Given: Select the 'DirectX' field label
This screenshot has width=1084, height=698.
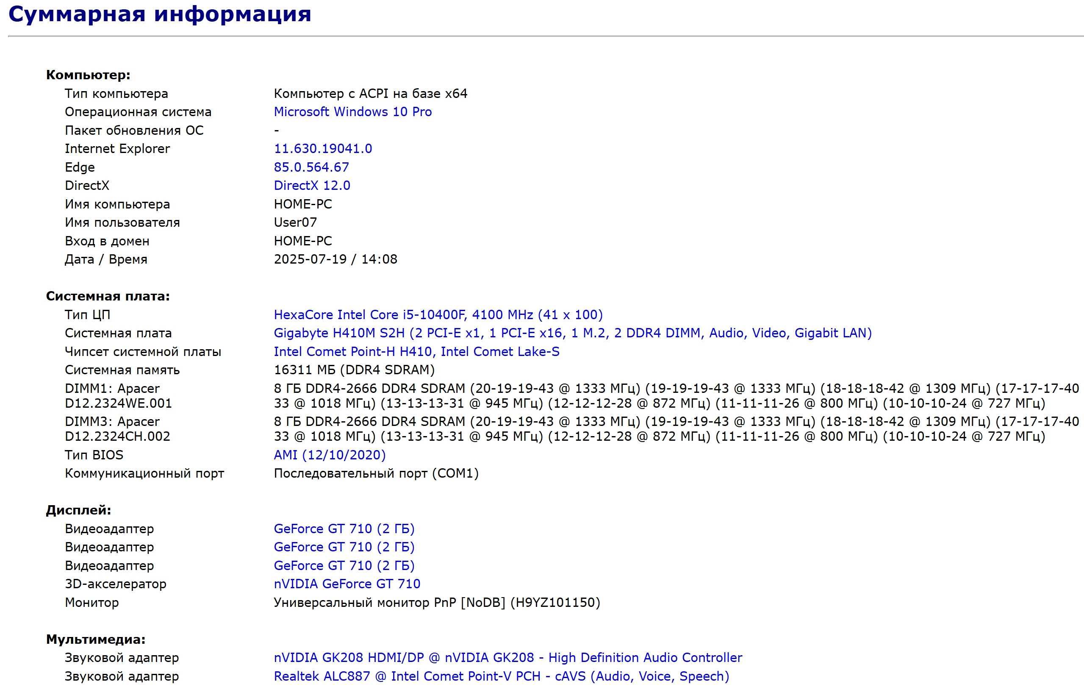Looking at the screenshot, I should (87, 185).
